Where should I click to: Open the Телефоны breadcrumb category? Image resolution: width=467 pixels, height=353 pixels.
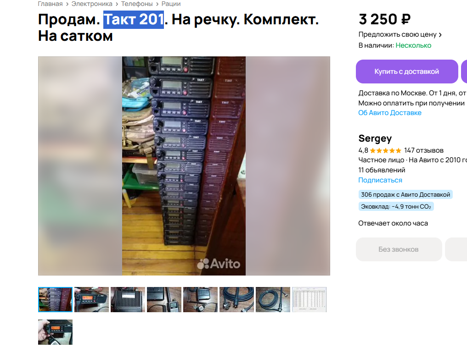click(137, 4)
